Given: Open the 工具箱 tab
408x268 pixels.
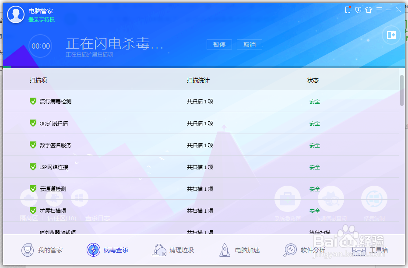Looking at the screenshot, I should 379,250.
